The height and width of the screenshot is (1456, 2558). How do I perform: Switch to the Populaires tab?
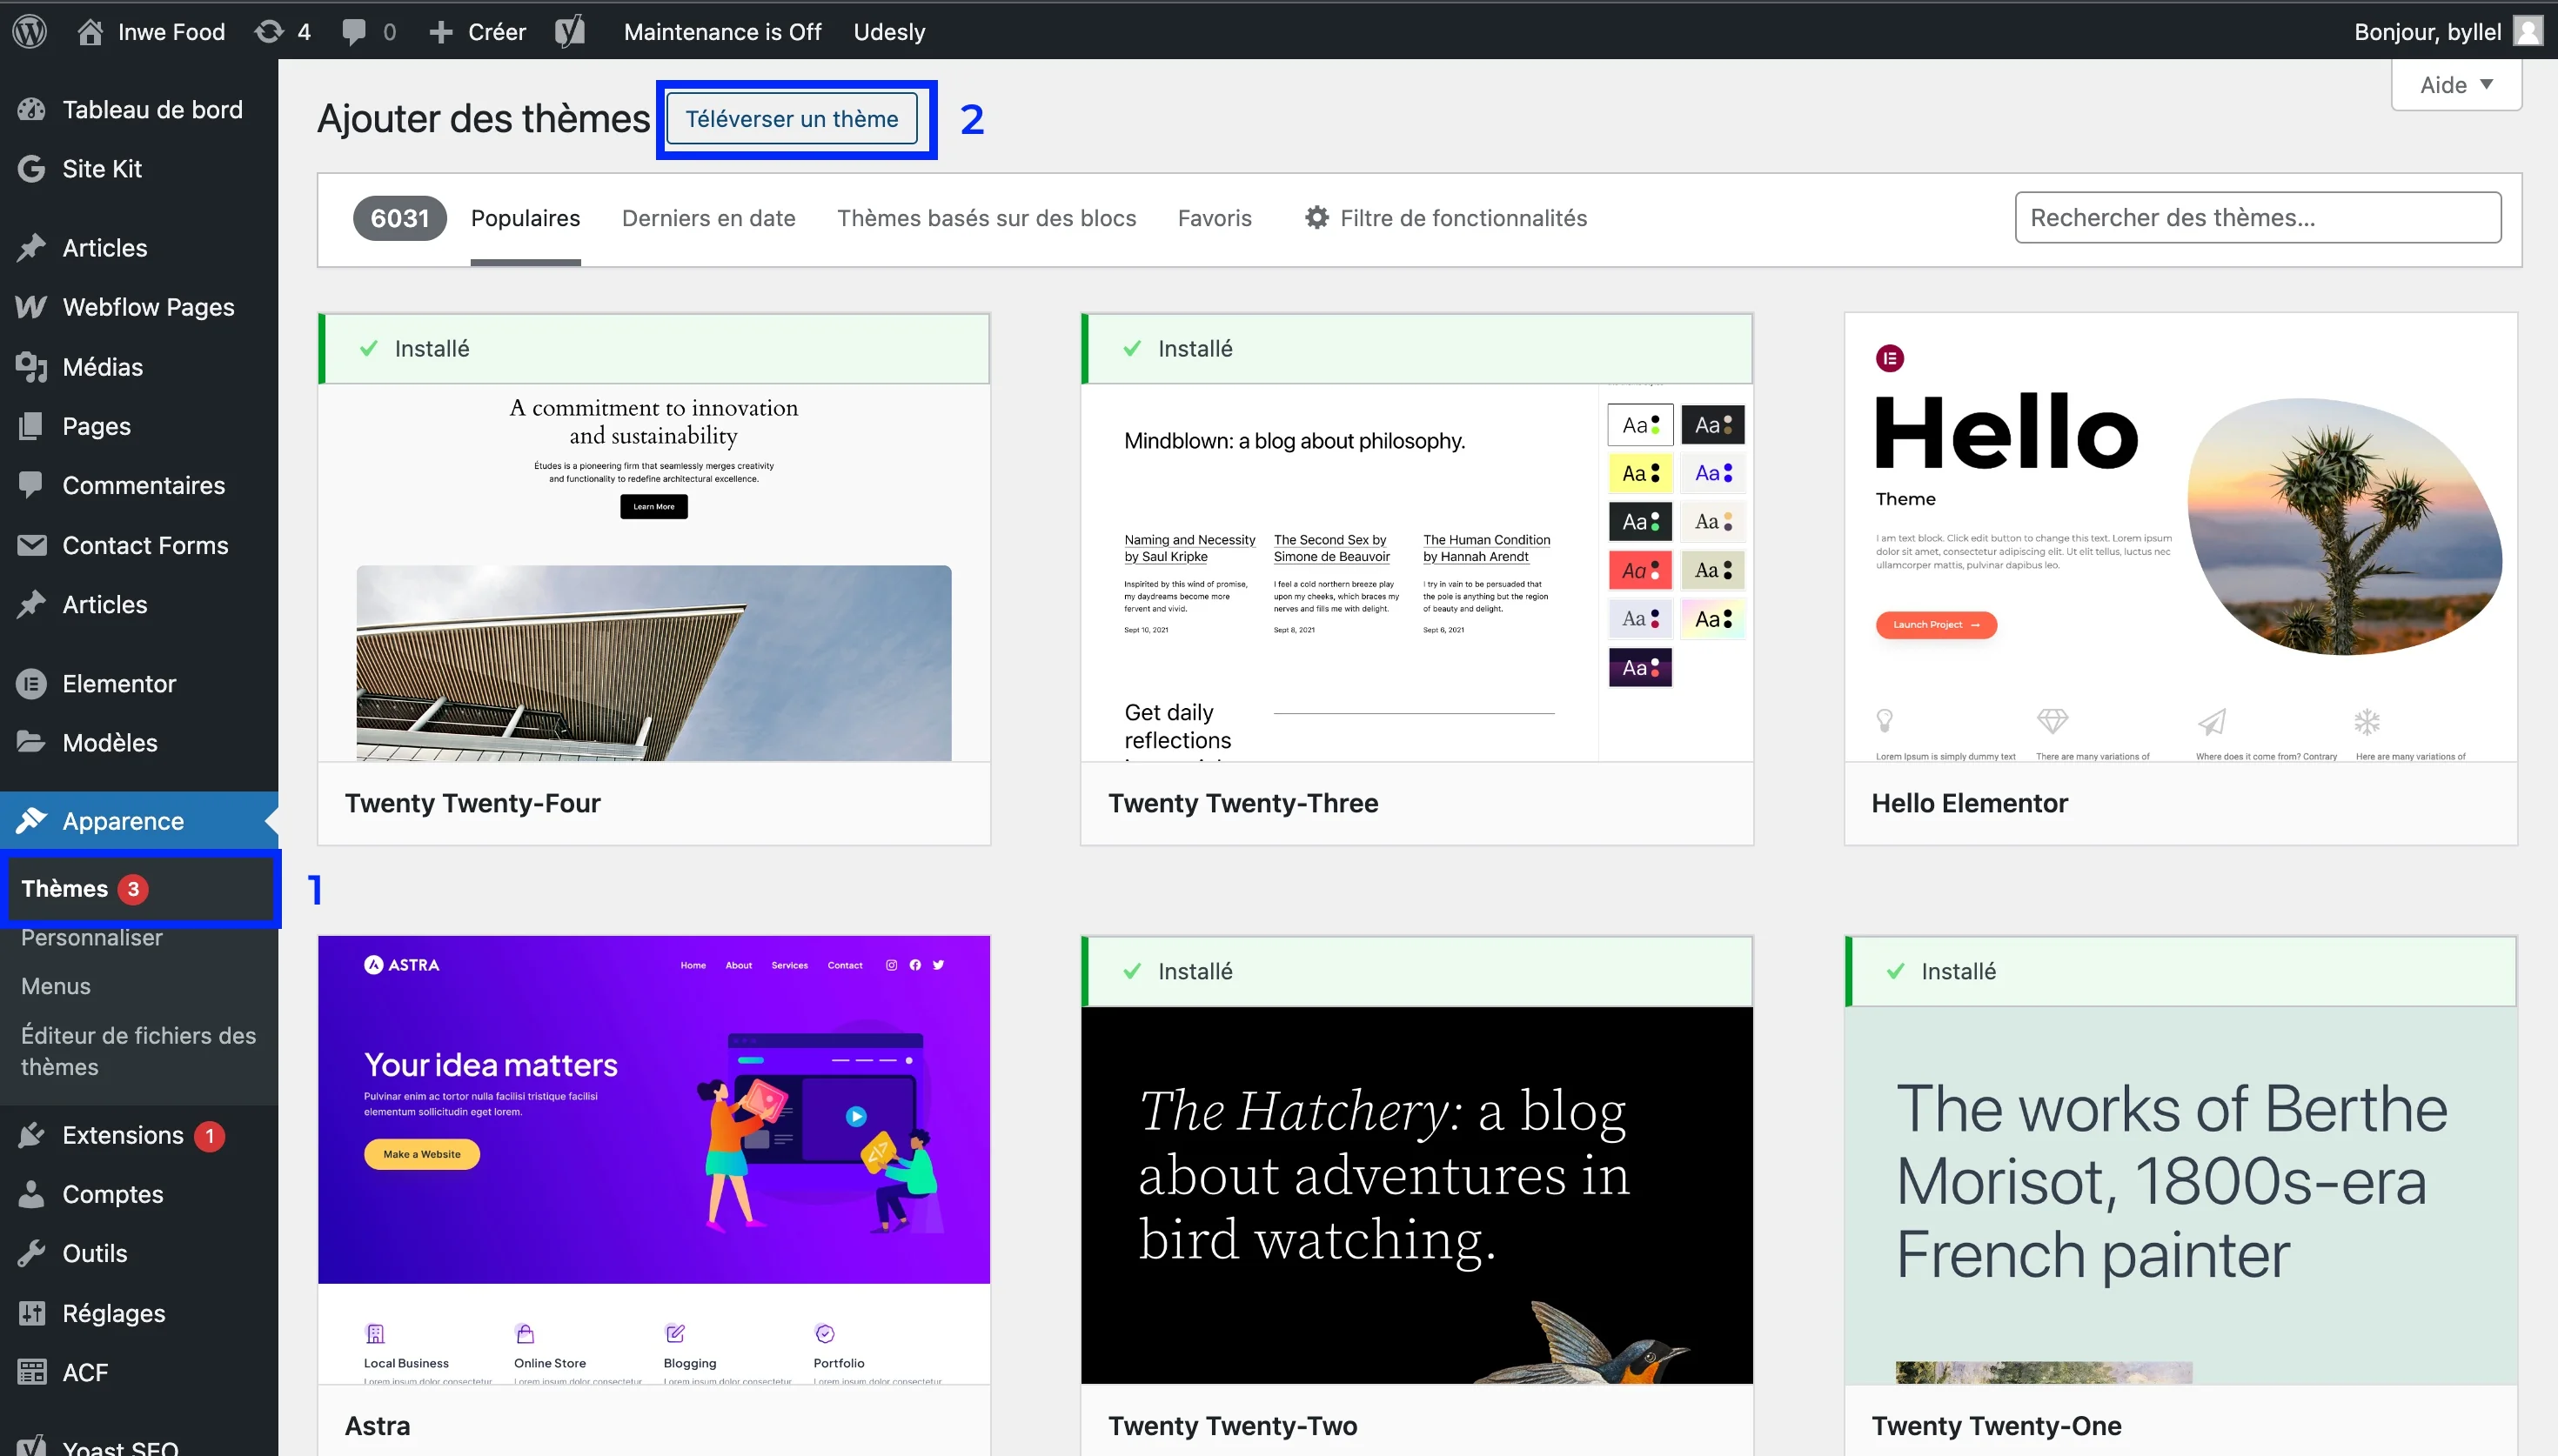[525, 218]
